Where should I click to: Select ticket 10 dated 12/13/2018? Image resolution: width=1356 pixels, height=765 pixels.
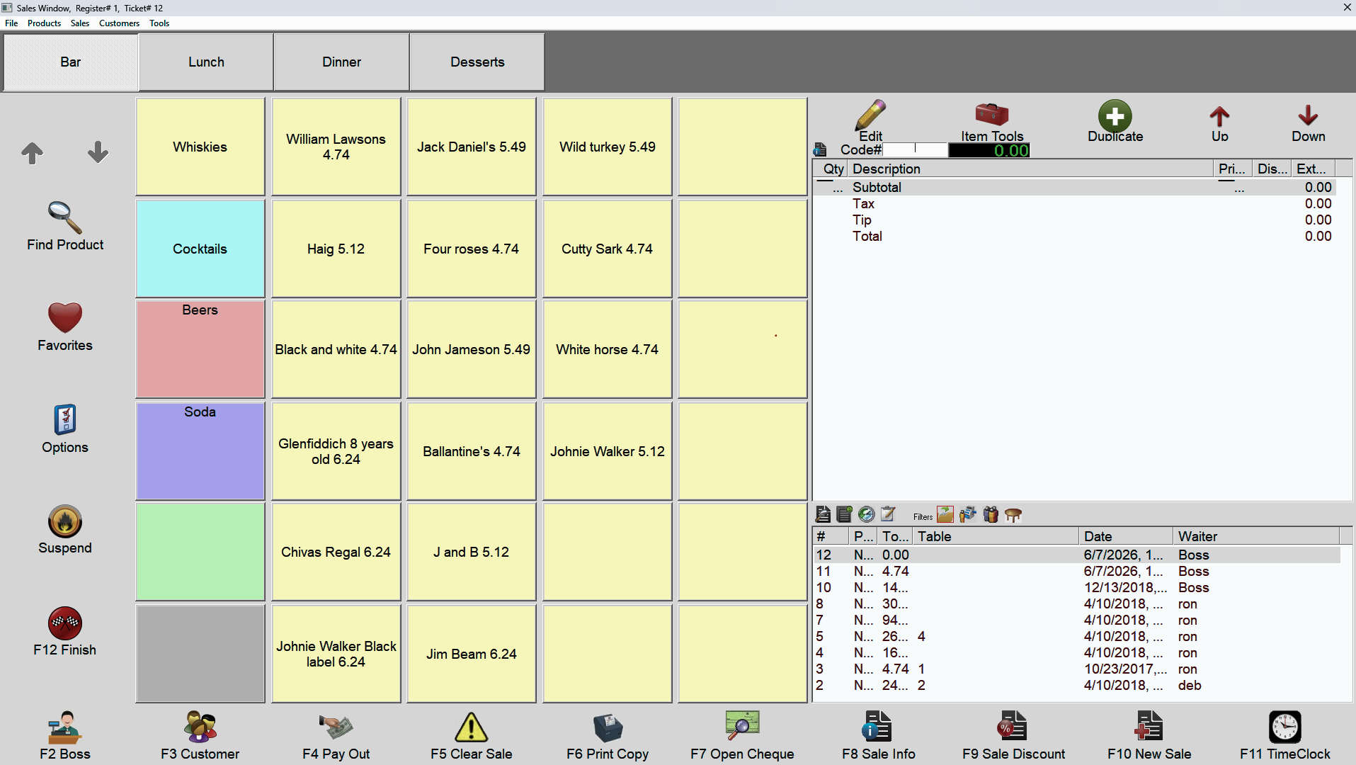click(1076, 587)
